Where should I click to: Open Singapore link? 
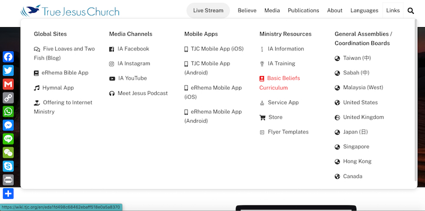(352, 147)
